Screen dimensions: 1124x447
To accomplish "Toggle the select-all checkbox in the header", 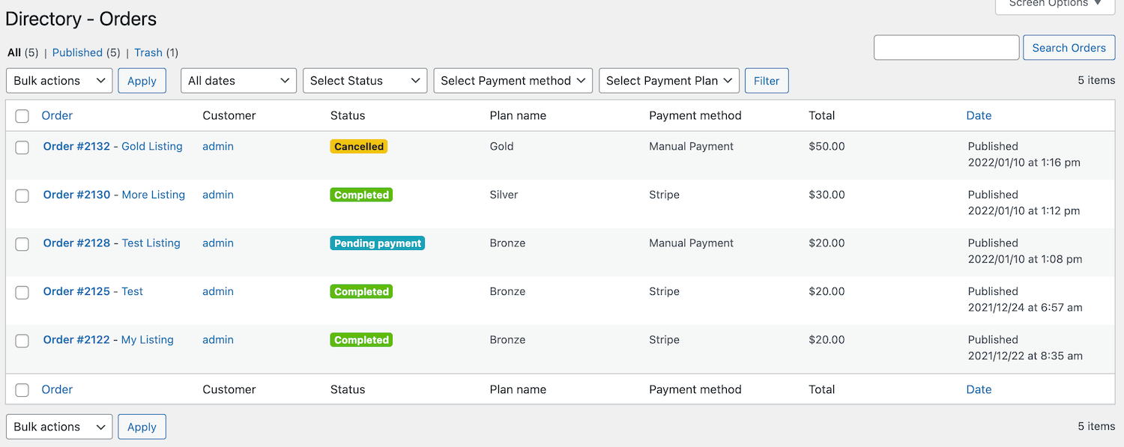I will 22,116.
